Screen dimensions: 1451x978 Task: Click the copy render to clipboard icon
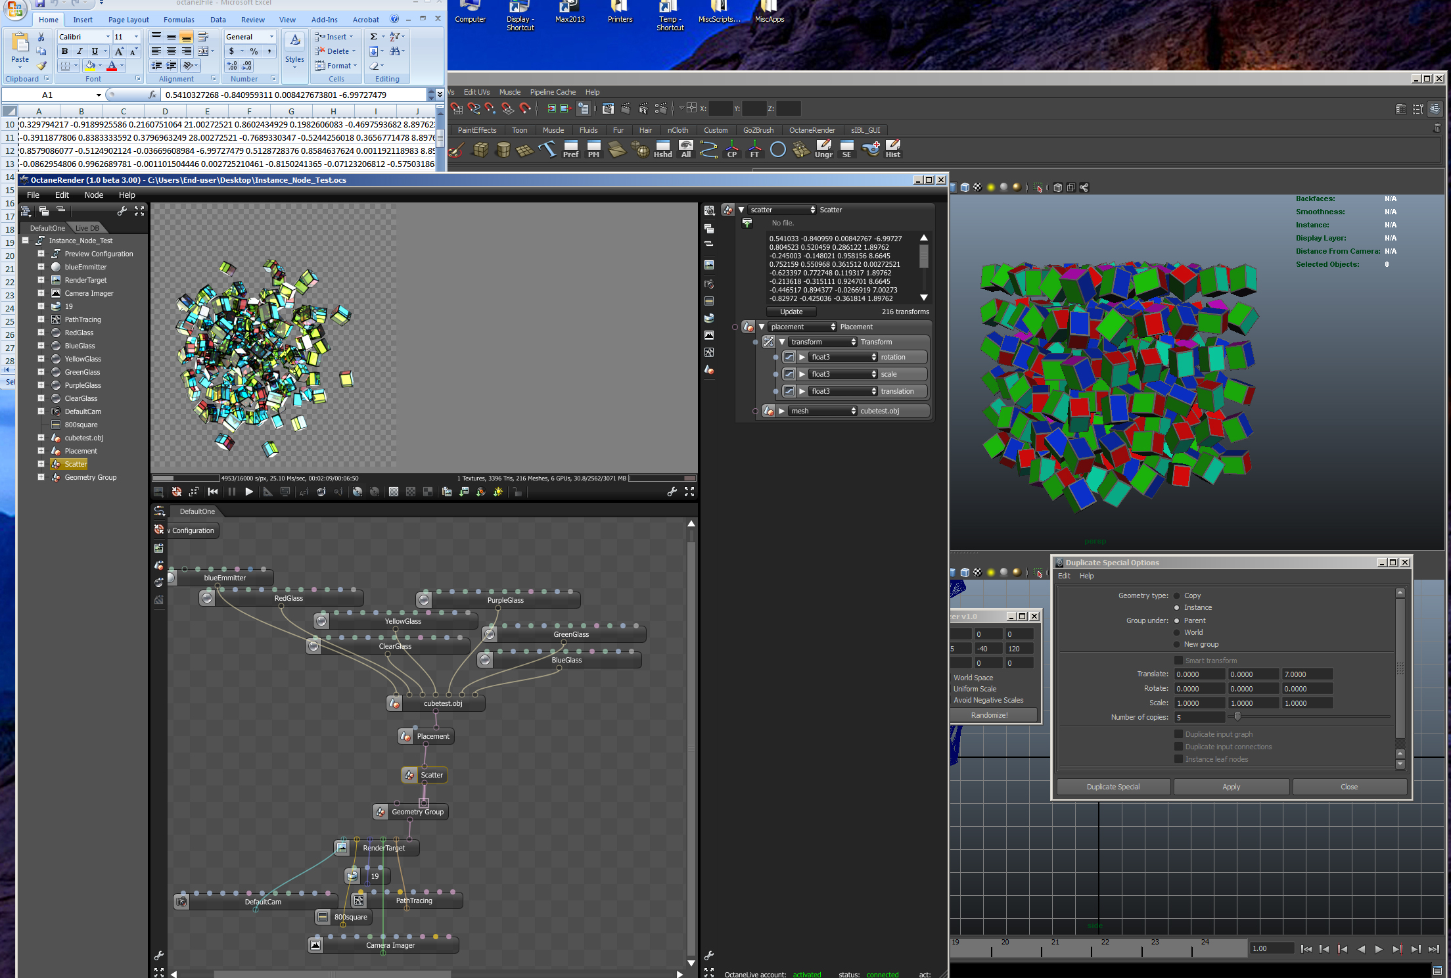447,492
